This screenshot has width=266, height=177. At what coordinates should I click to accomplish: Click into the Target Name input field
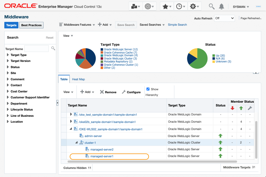pos(36,49)
